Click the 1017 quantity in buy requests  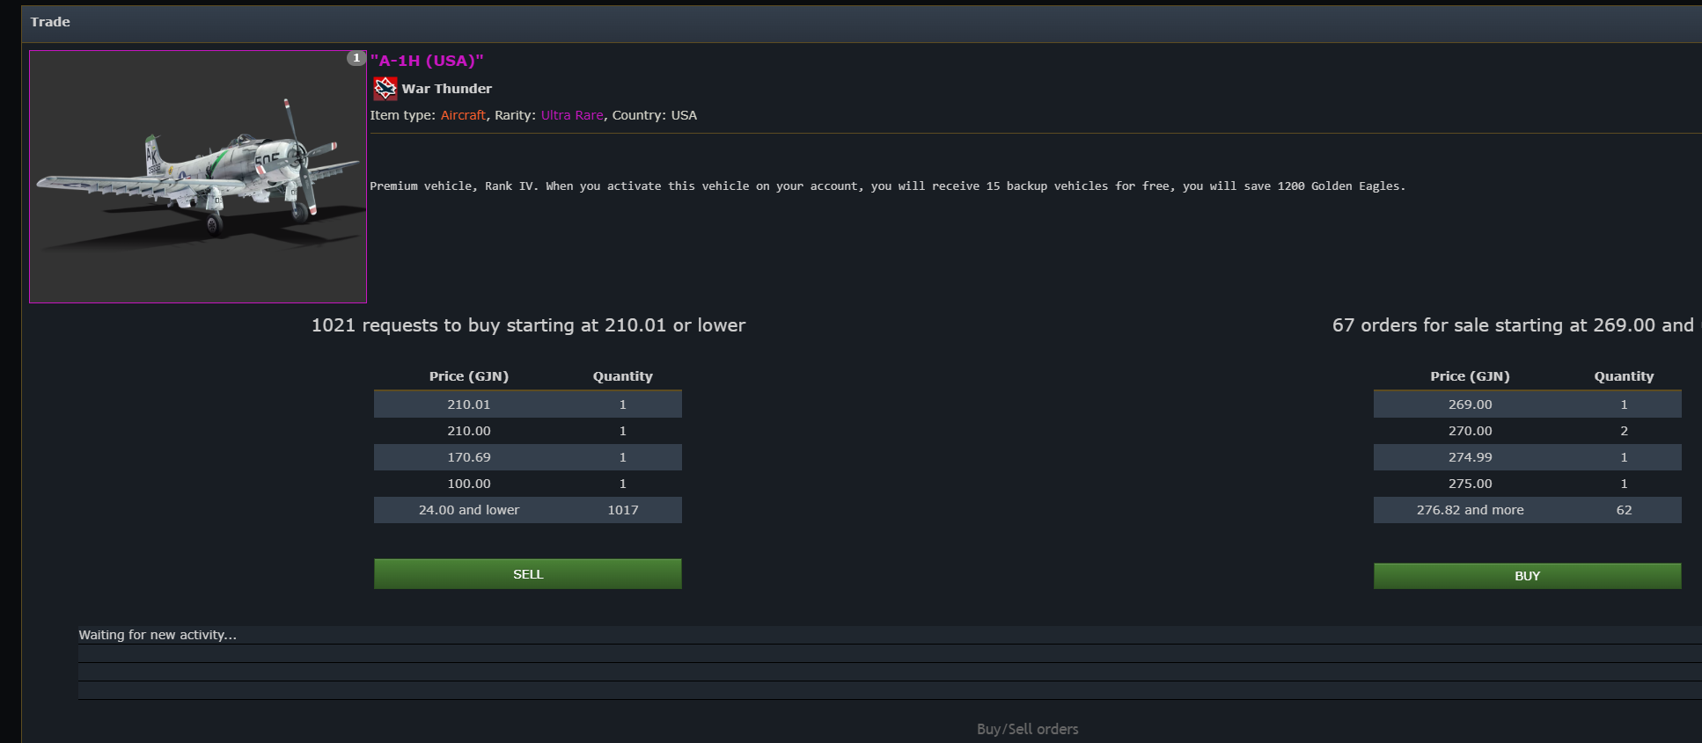click(623, 510)
